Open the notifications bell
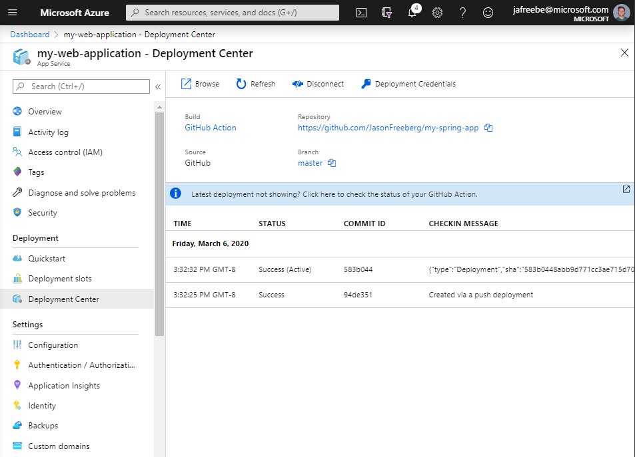Image resolution: width=635 pixels, height=457 pixels. coord(412,12)
